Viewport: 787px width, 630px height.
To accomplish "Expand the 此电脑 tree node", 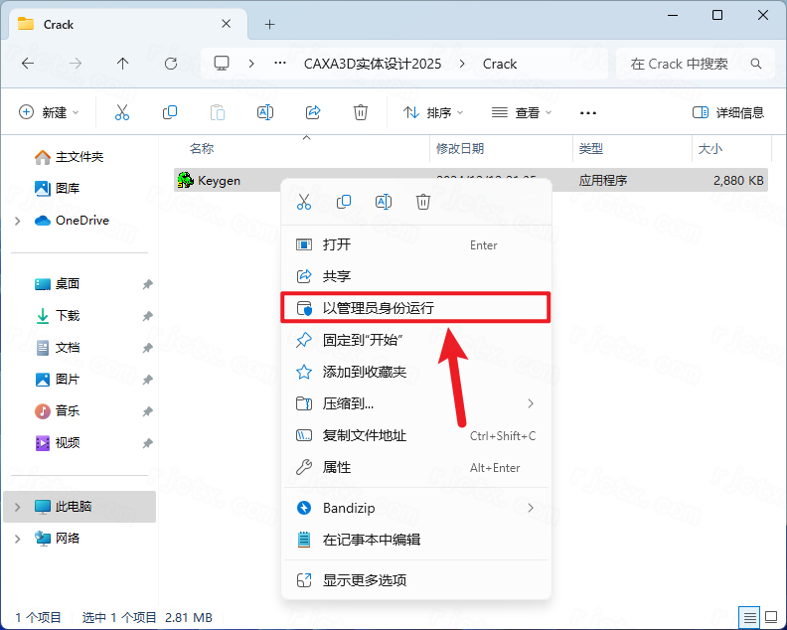I will (x=18, y=507).
